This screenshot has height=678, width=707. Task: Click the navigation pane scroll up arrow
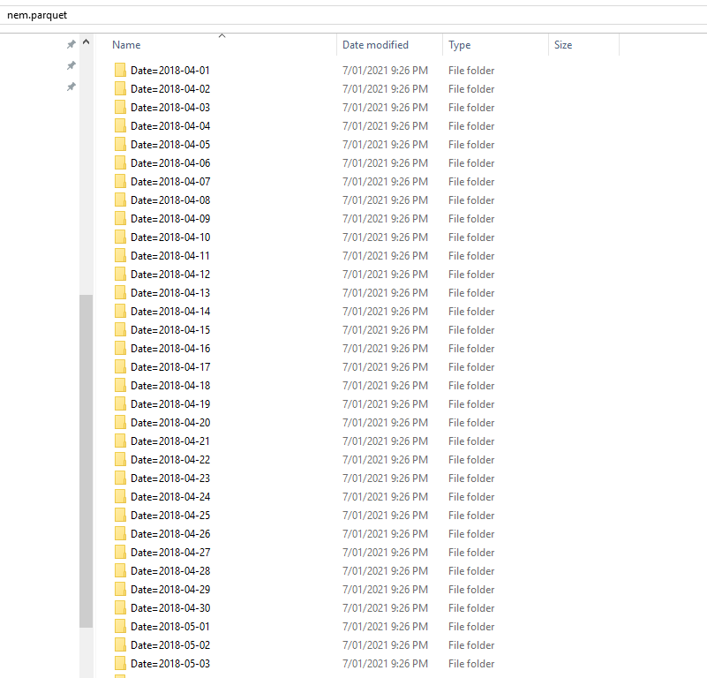pyautogui.click(x=86, y=42)
